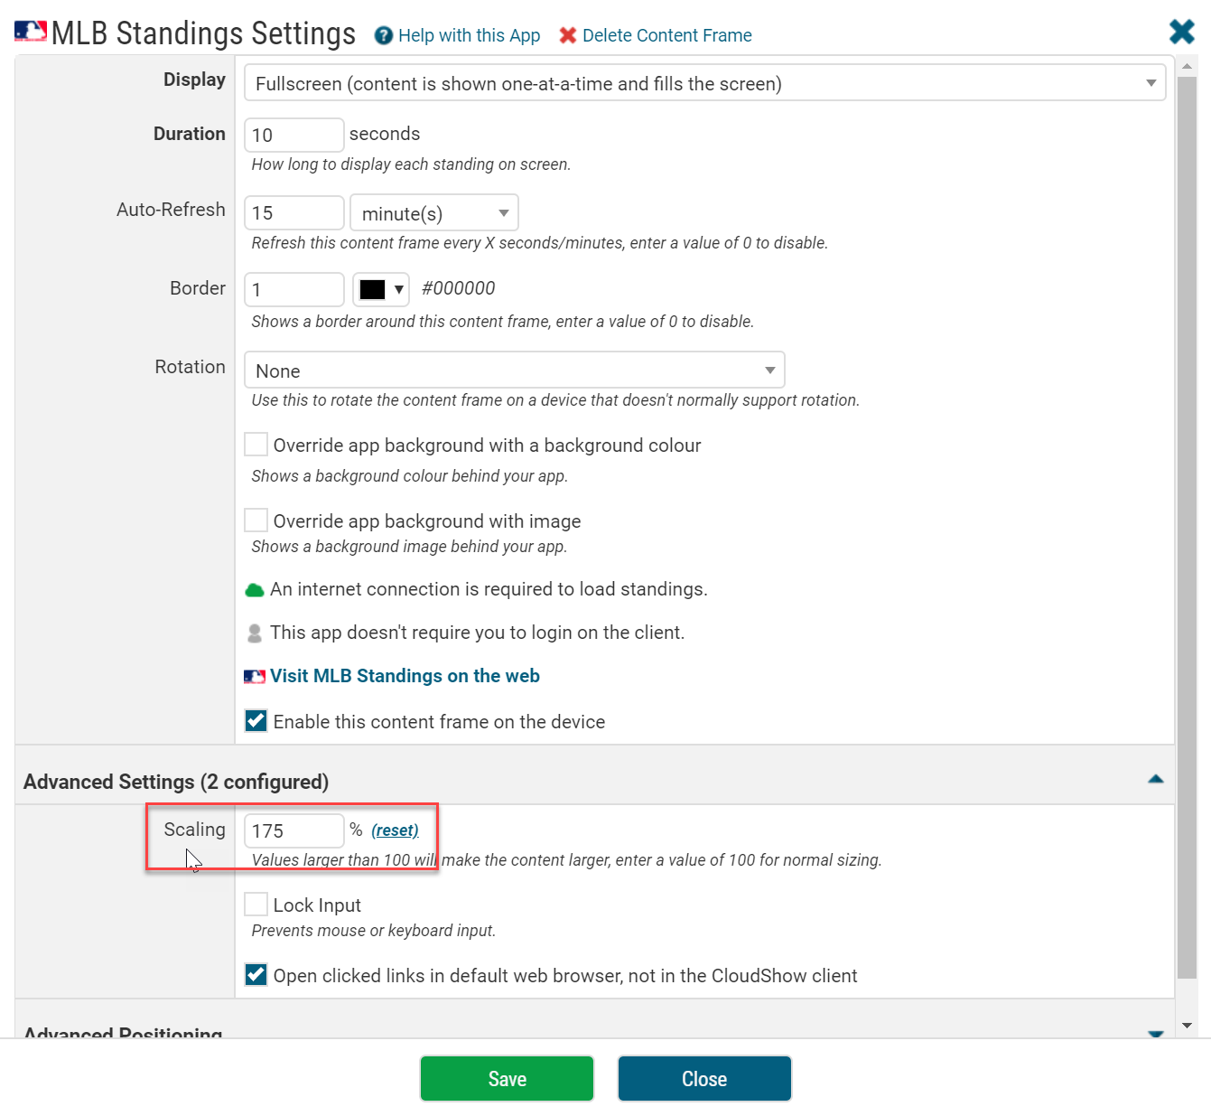
Task: Click the blue question mark help icon
Action: [x=384, y=35]
